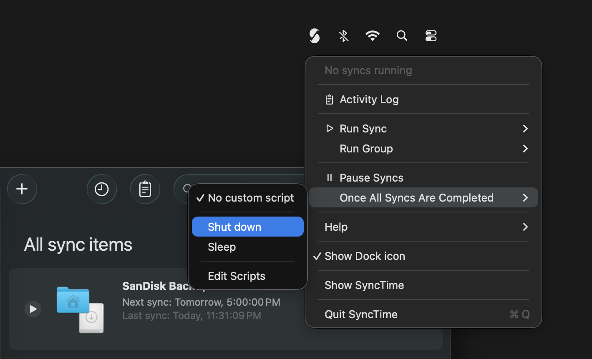The width and height of the screenshot is (592, 359).
Task: Click the plus button to add sync
Action: (22, 189)
